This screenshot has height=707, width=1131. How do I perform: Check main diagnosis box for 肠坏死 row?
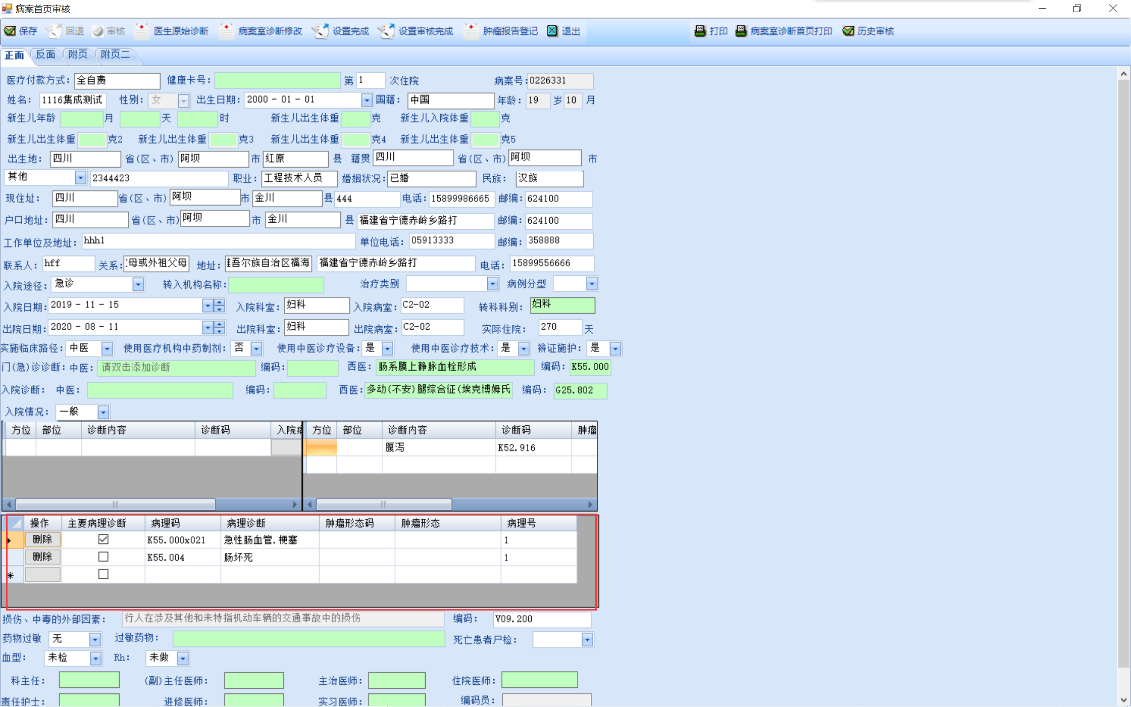click(x=103, y=557)
